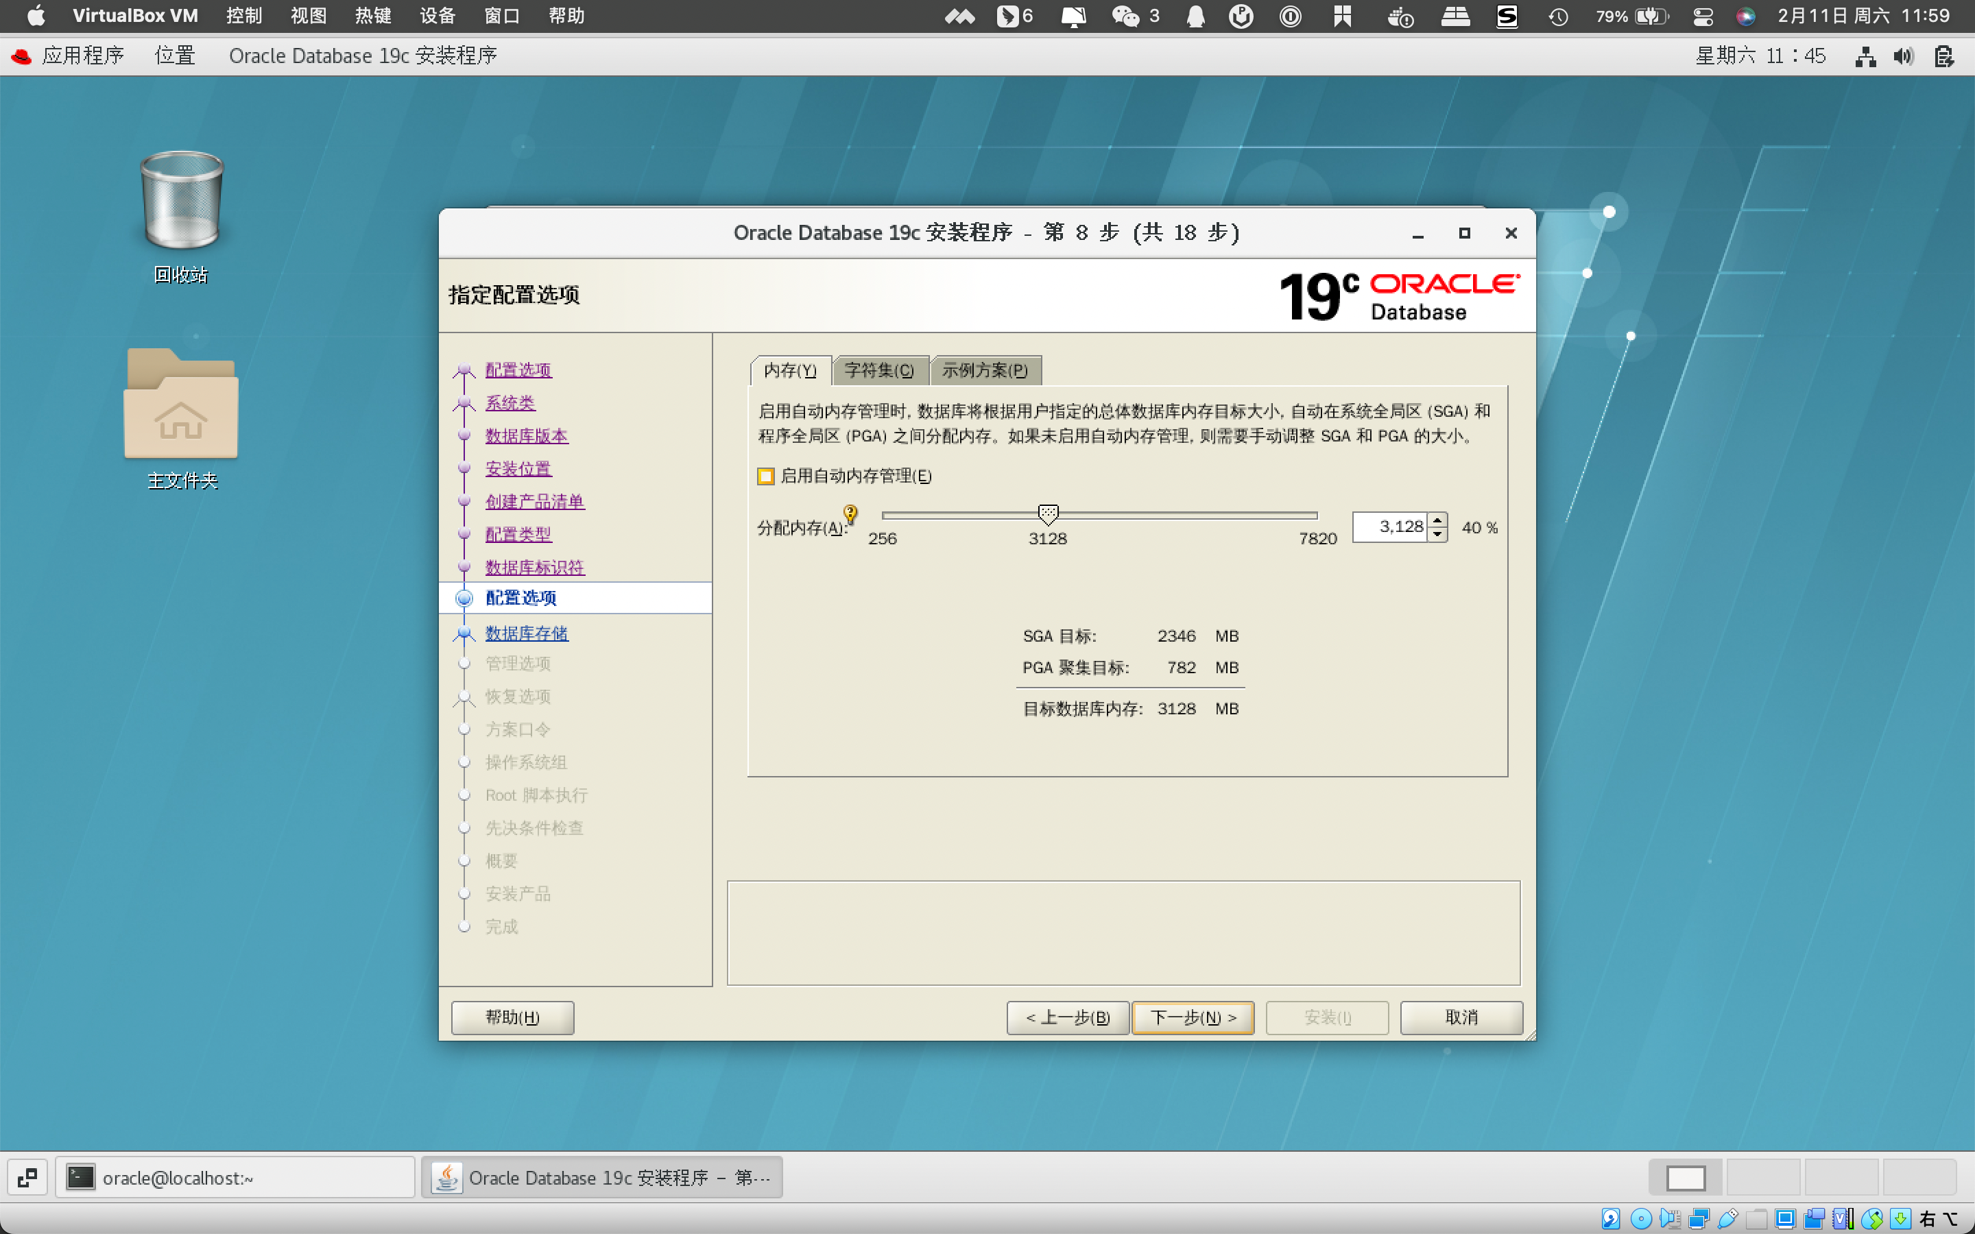The image size is (1975, 1234).
Task: Select Oracle Database 19c installer taskbar entry
Action: (602, 1178)
